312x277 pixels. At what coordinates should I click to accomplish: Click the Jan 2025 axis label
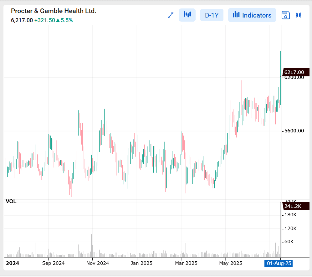point(141,263)
